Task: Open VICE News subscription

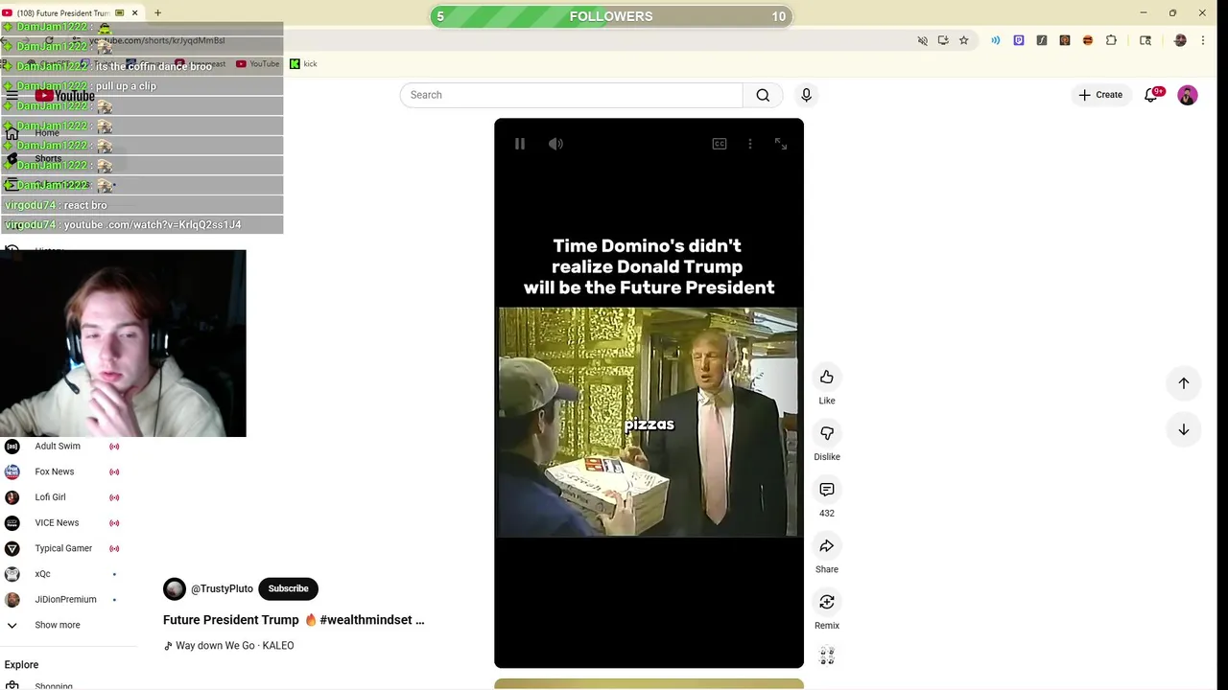Action: click(x=57, y=522)
